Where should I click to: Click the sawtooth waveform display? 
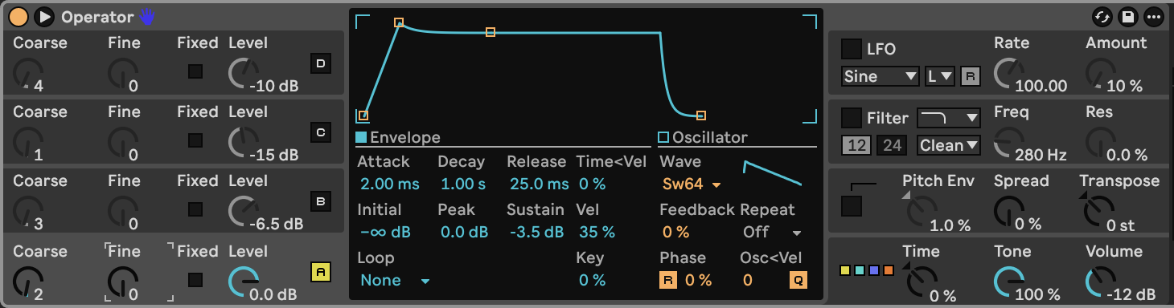pos(773,173)
